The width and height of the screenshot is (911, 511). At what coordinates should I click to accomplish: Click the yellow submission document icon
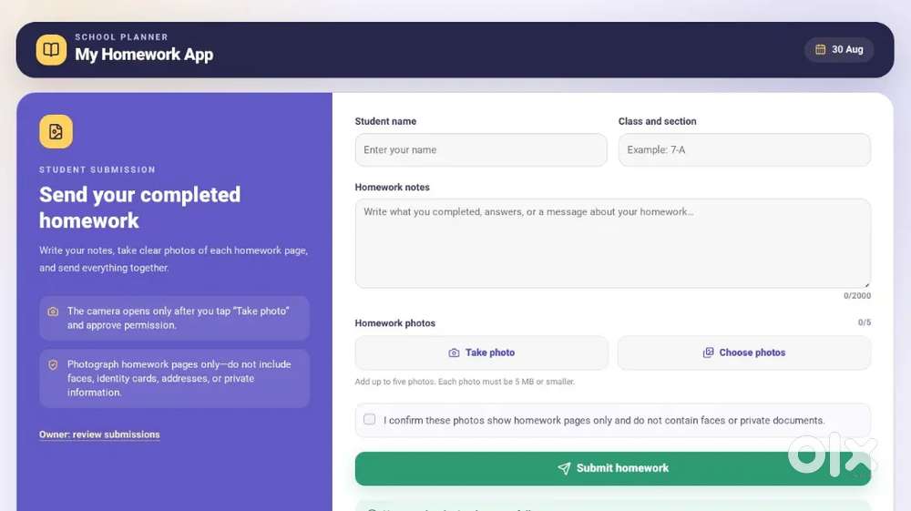point(56,131)
